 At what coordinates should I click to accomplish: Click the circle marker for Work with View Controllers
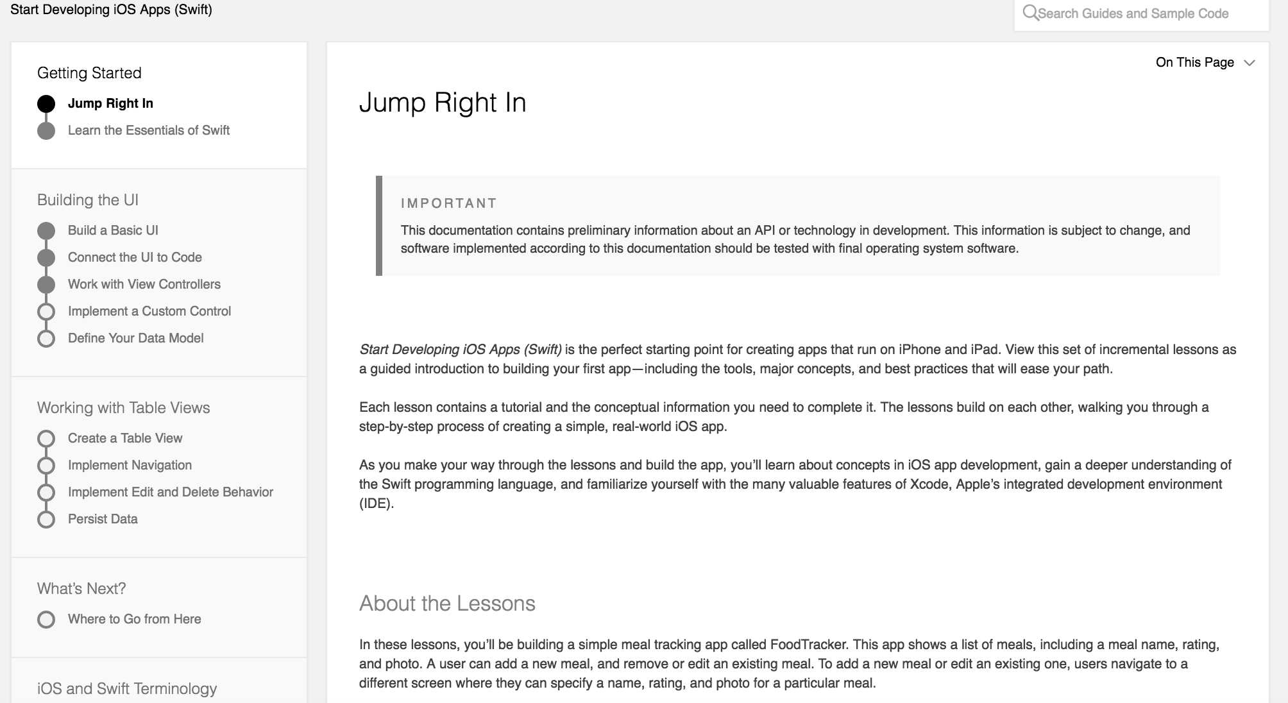coord(46,285)
